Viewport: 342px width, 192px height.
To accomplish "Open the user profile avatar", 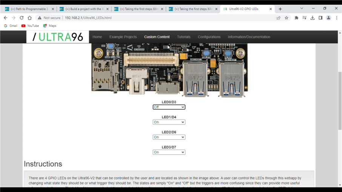I will pyautogui.click(x=328, y=18).
